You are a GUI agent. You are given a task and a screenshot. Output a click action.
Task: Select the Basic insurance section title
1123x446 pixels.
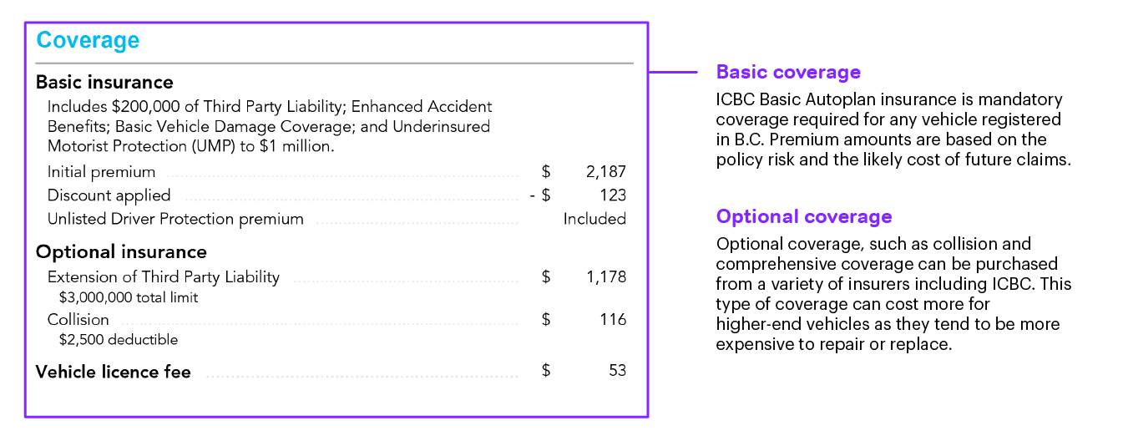104,82
